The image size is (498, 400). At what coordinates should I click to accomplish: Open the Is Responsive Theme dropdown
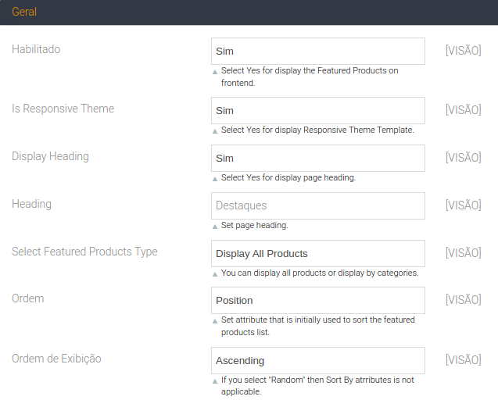point(317,110)
